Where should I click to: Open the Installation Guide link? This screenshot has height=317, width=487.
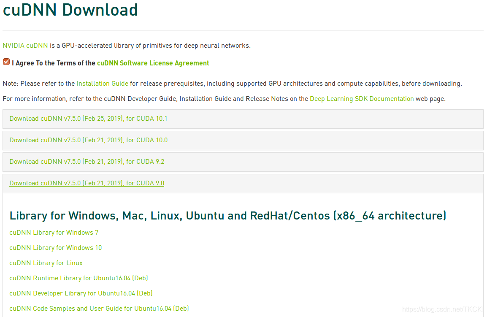[102, 84]
